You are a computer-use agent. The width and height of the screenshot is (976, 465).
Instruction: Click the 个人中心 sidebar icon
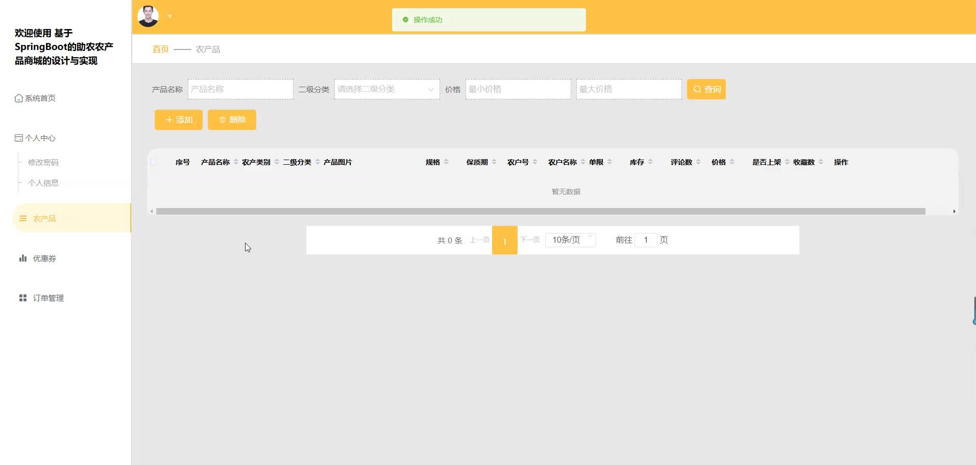(x=19, y=138)
